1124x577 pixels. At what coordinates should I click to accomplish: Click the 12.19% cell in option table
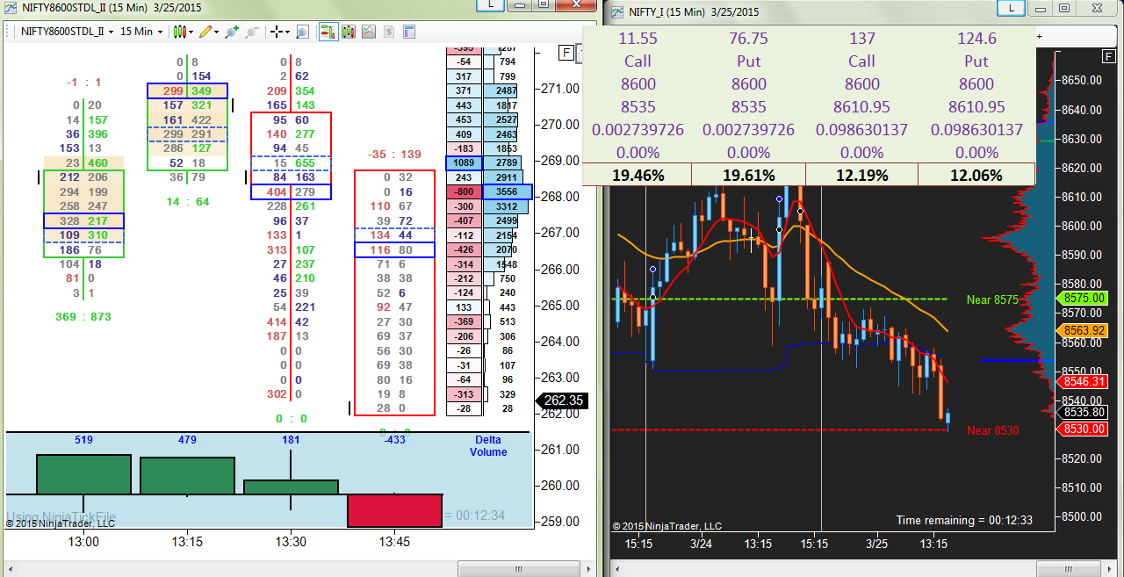click(862, 175)
